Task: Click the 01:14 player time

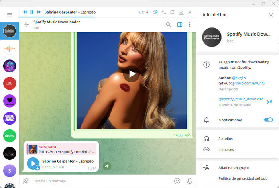Action: click(143, 12)
